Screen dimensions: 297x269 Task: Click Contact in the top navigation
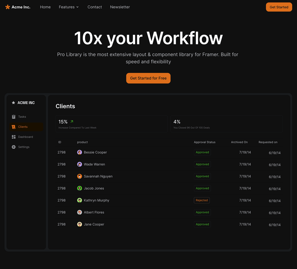pyautogui.click(x=95, y=7)
